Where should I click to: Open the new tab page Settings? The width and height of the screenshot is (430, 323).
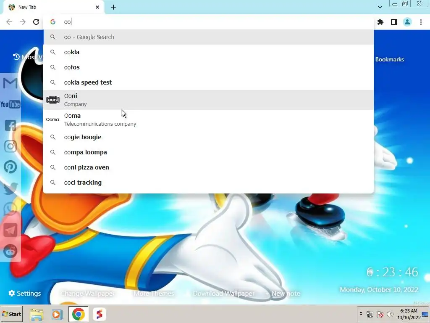point(25,293)
